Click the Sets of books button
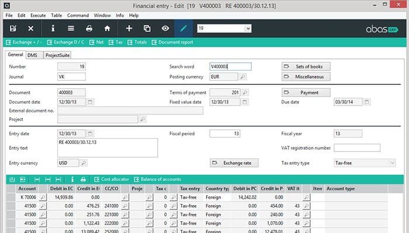409x233 pixels. pyautogui.click(x=306, y=66)
